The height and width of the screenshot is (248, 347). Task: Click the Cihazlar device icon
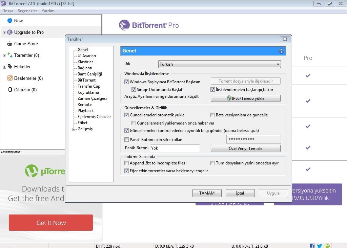point(10,90)
